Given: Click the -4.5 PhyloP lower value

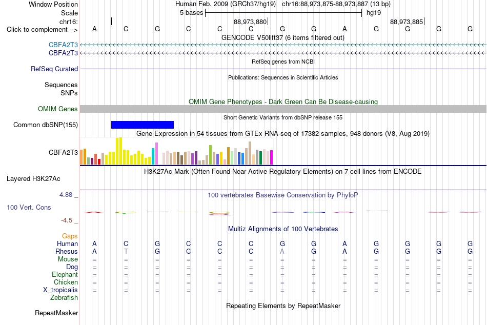Looking at the screenshot, I should 67,220.
